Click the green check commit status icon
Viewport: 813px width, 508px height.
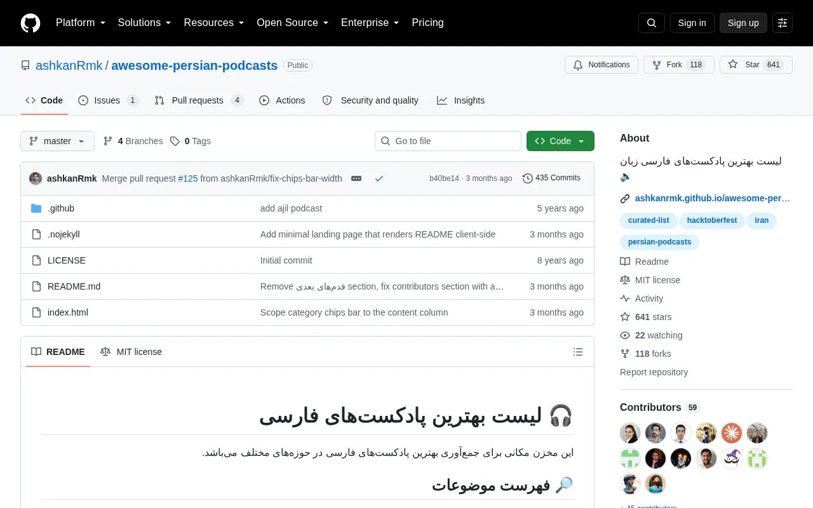379,178
